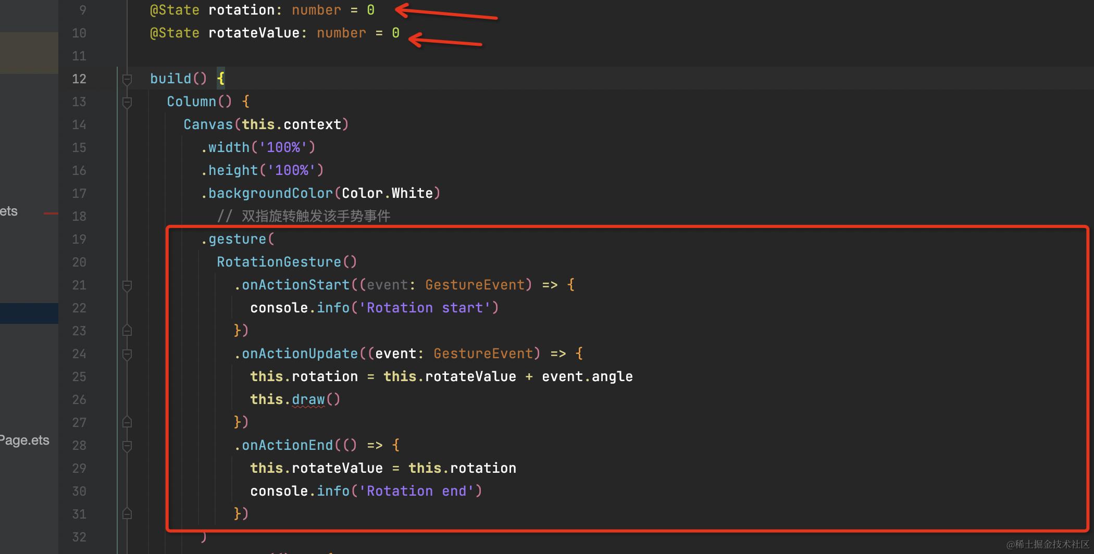
Task: Click the number type annotation on line 10
Action: (x=341, y=33)
